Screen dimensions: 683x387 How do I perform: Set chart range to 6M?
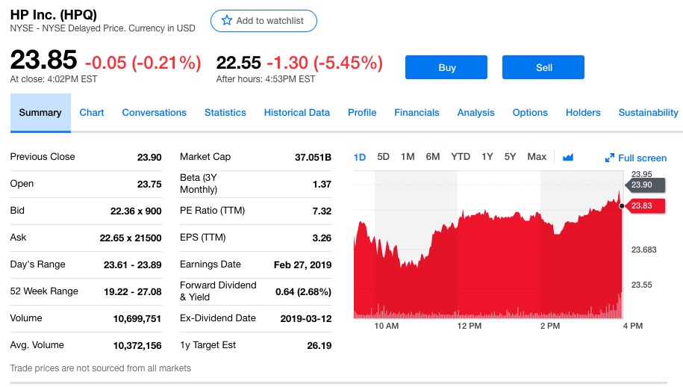pyautogui.click(x=433, y=157)
